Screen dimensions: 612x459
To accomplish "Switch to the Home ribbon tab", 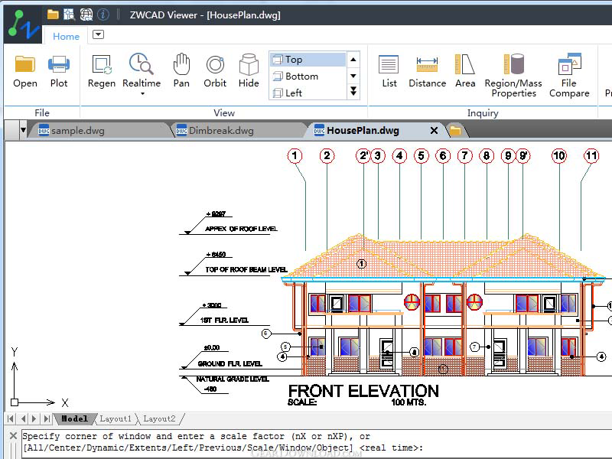I will coord(66,36).
